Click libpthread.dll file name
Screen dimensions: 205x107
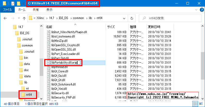coord(59,67)
